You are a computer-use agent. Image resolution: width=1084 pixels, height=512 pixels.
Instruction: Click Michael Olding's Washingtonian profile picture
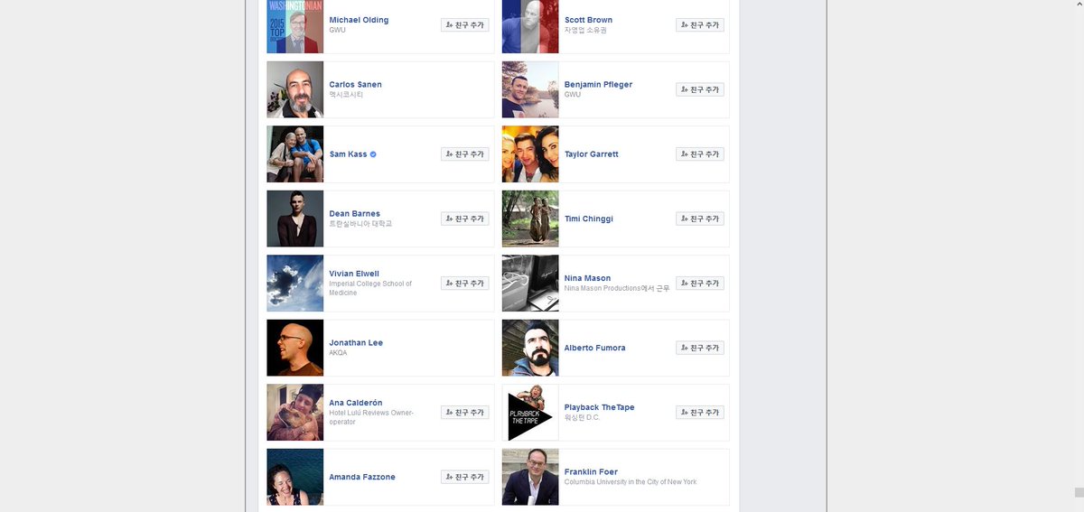click(295, 26)
